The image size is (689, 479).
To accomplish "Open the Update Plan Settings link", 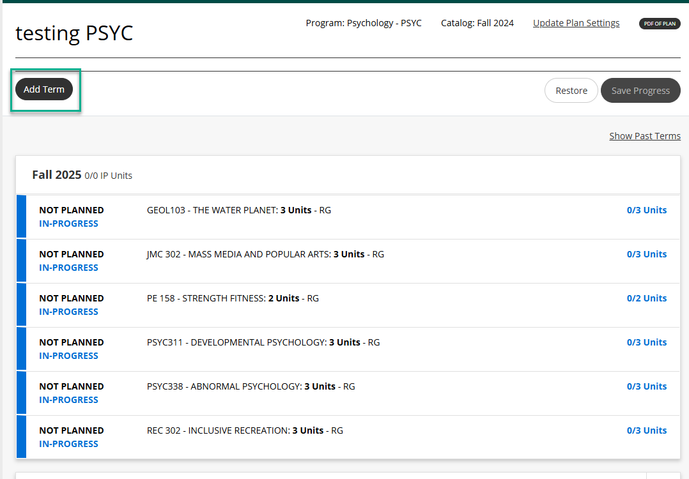I will pos(576,23).
